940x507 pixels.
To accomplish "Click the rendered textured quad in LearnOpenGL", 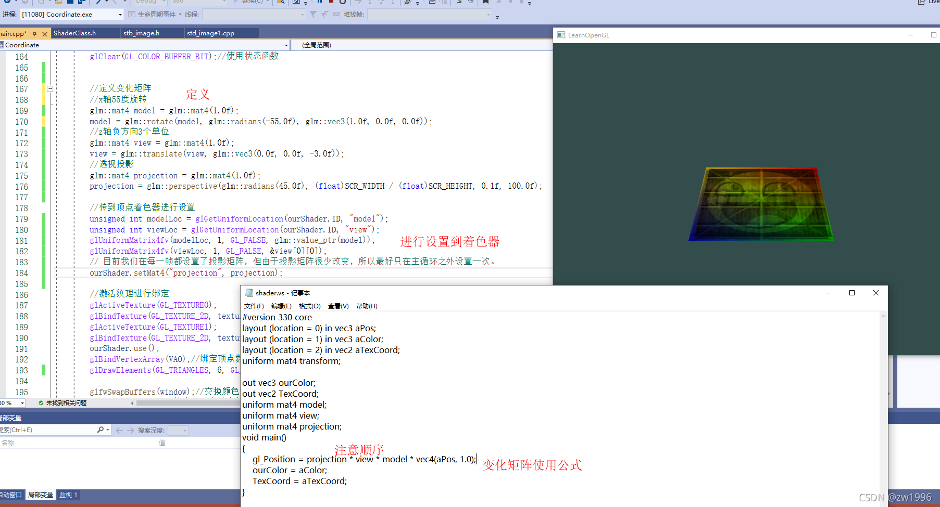I will [x=761, y=204].
